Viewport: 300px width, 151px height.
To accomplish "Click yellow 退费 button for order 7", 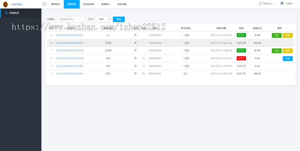I will [x=288, y=51].
